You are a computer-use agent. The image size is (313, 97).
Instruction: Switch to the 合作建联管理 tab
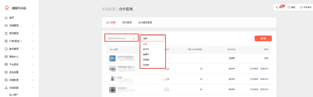[x=145, y=23]
